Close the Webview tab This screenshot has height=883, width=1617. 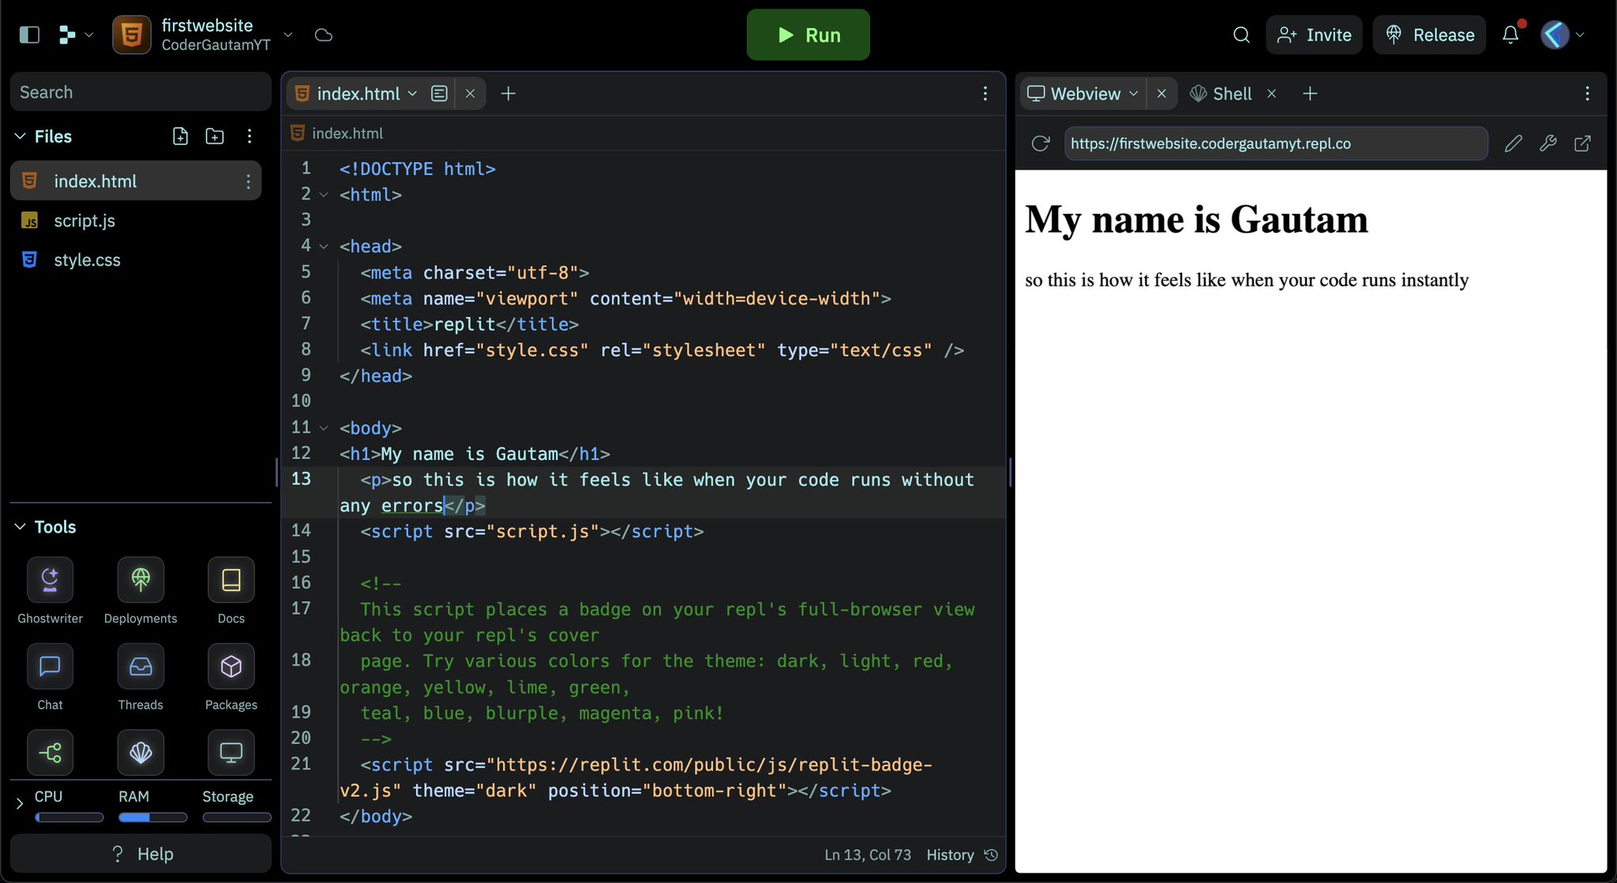point(1161,94)
